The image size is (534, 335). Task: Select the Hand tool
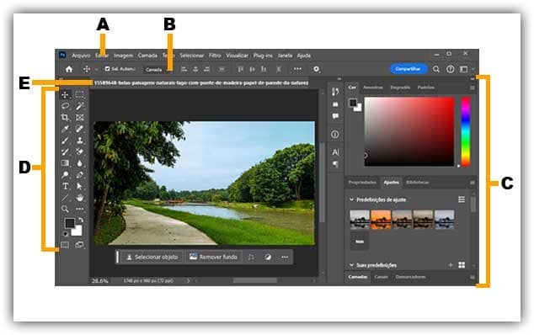pyautogui.click(x=80, y=198)
